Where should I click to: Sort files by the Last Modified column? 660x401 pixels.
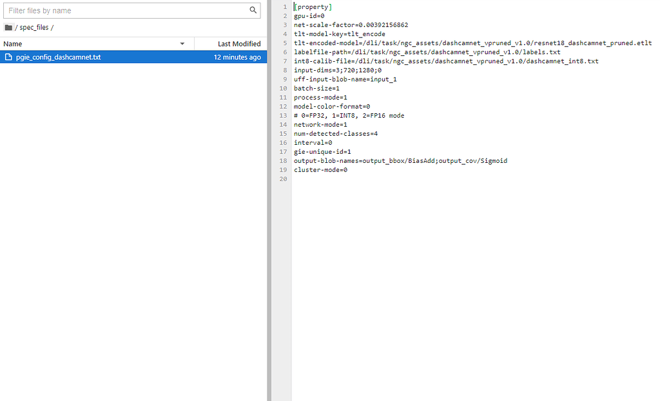(x=239, y=43)
